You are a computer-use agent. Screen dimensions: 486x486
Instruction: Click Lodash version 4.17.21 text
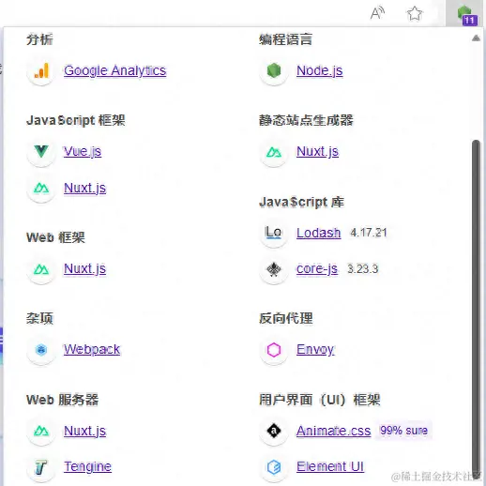(369, 233)
